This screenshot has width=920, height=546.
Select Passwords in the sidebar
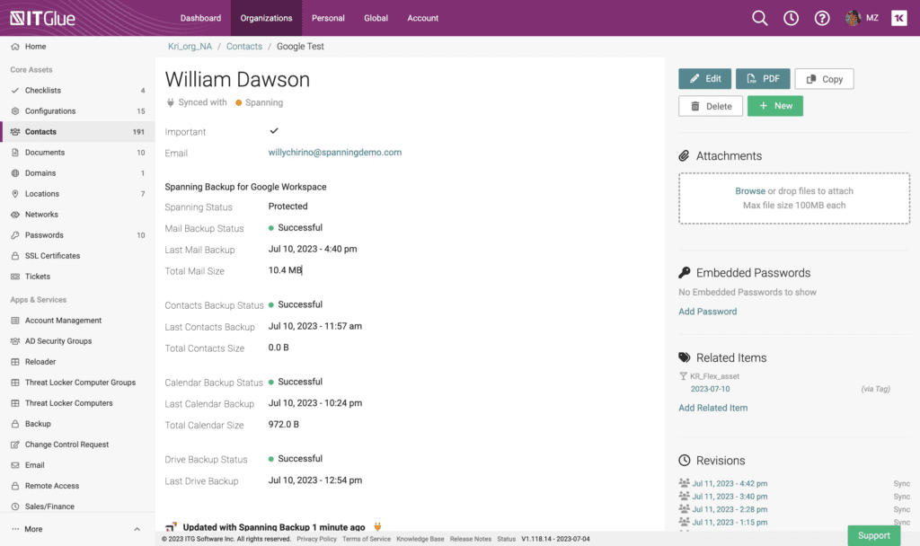[44, 235]
